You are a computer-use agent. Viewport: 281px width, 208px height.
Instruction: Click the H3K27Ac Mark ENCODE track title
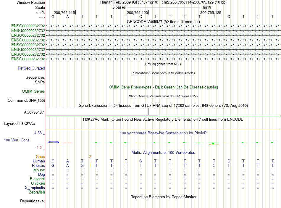[163, 120]
